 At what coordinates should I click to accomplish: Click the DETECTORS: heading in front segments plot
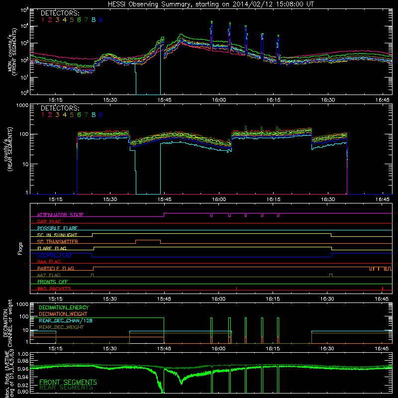60,13
